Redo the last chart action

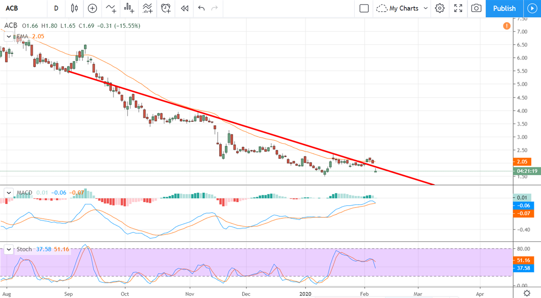215,8
